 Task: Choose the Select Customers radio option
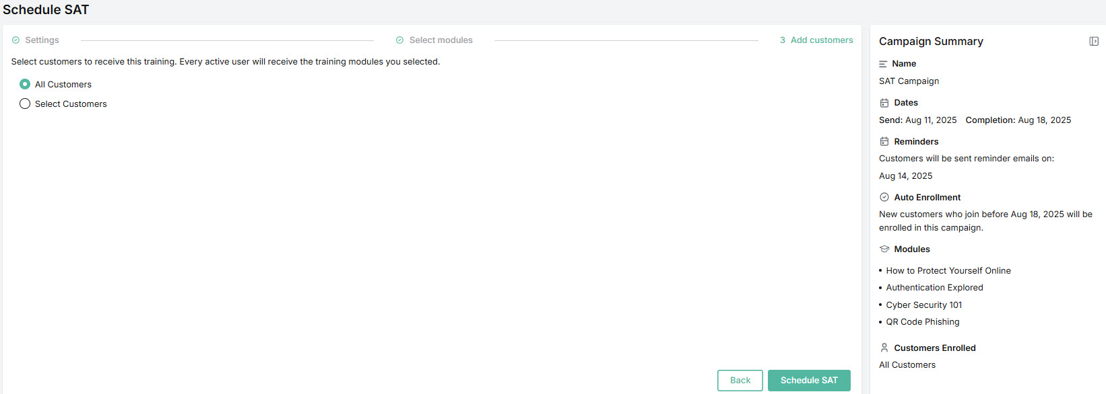(x=25, y=104)
